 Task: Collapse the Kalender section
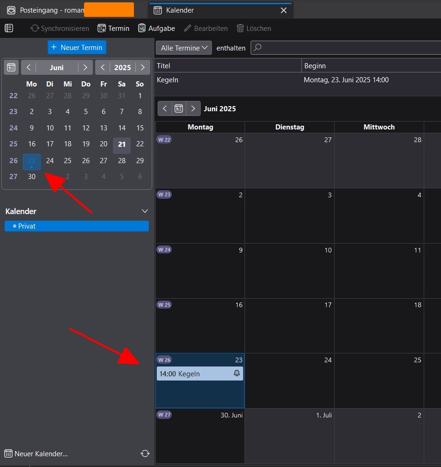tap(145, 211)
